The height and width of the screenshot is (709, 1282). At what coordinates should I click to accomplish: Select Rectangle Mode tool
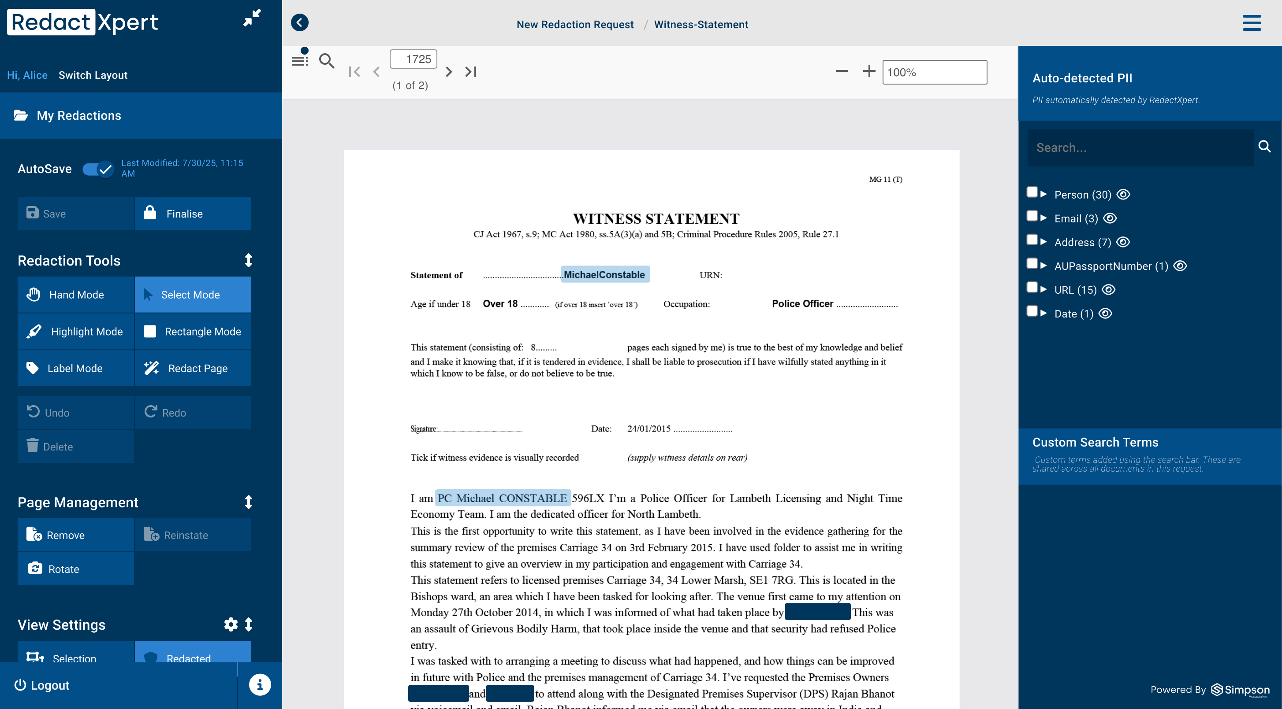193,331
